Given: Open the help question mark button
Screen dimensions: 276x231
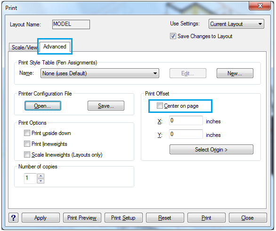Looking at the screenshot, I should [x=13, y=218].
